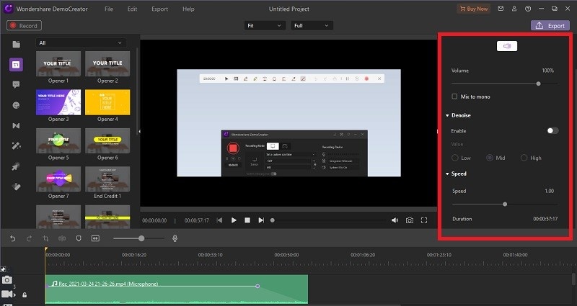Click the voiceover microphone icon
The width and height of the screenshot is (577, 306).
pos(175,238)
